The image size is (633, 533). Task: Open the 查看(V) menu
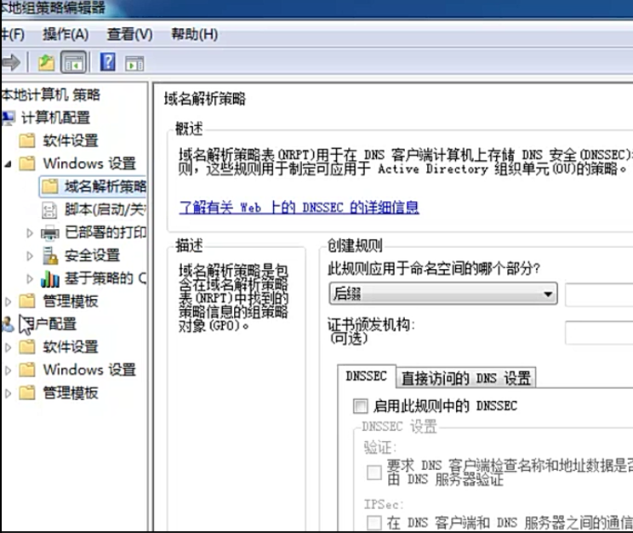coord(129,34)
